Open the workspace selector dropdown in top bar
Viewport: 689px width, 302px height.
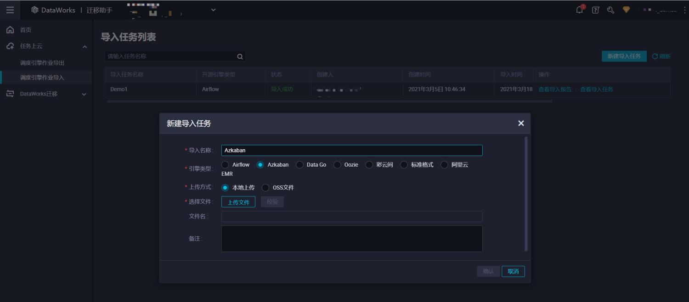point(213,9)
